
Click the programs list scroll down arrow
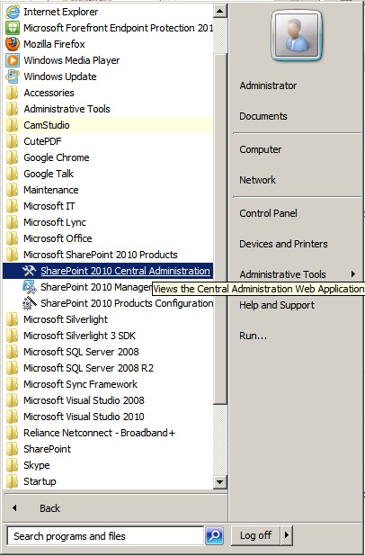pyautogui.click(x=220, y=482)
